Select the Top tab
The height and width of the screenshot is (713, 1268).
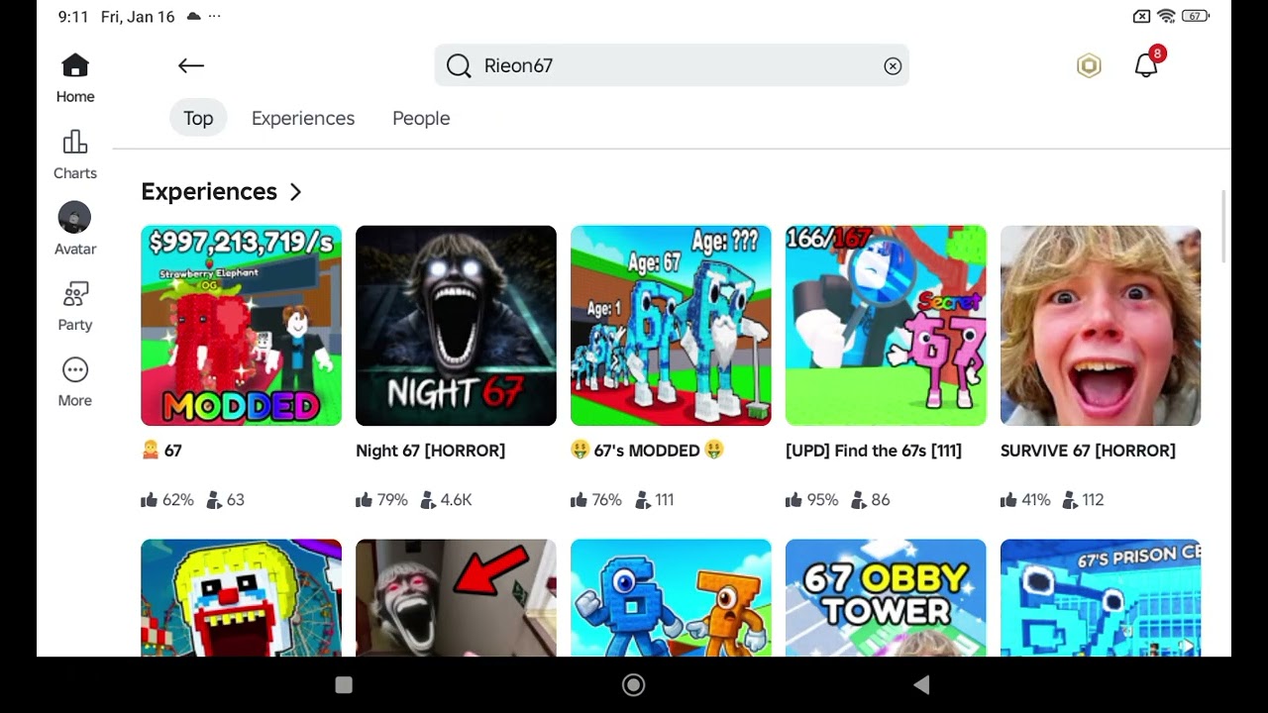[198, 119]
